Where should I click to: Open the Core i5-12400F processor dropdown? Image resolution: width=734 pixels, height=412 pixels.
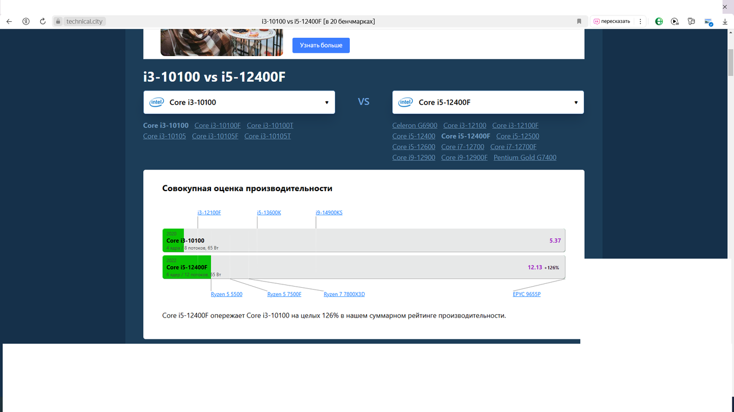(x=488, y=102)
